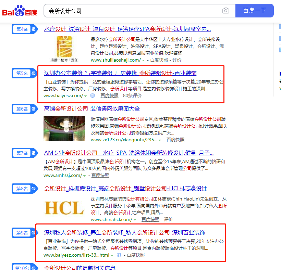Click the www.amhssj.com/ URL
This screenshot has height=270, width=281.
click(63, 176)
